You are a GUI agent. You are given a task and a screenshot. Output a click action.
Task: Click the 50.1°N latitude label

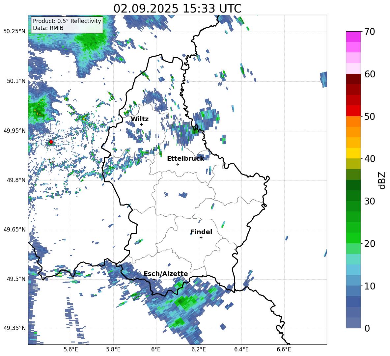16,81
